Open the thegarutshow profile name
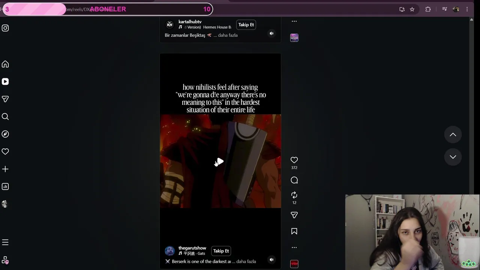The height and width of the screenshot is (270, 480). [x=192, y=248]
